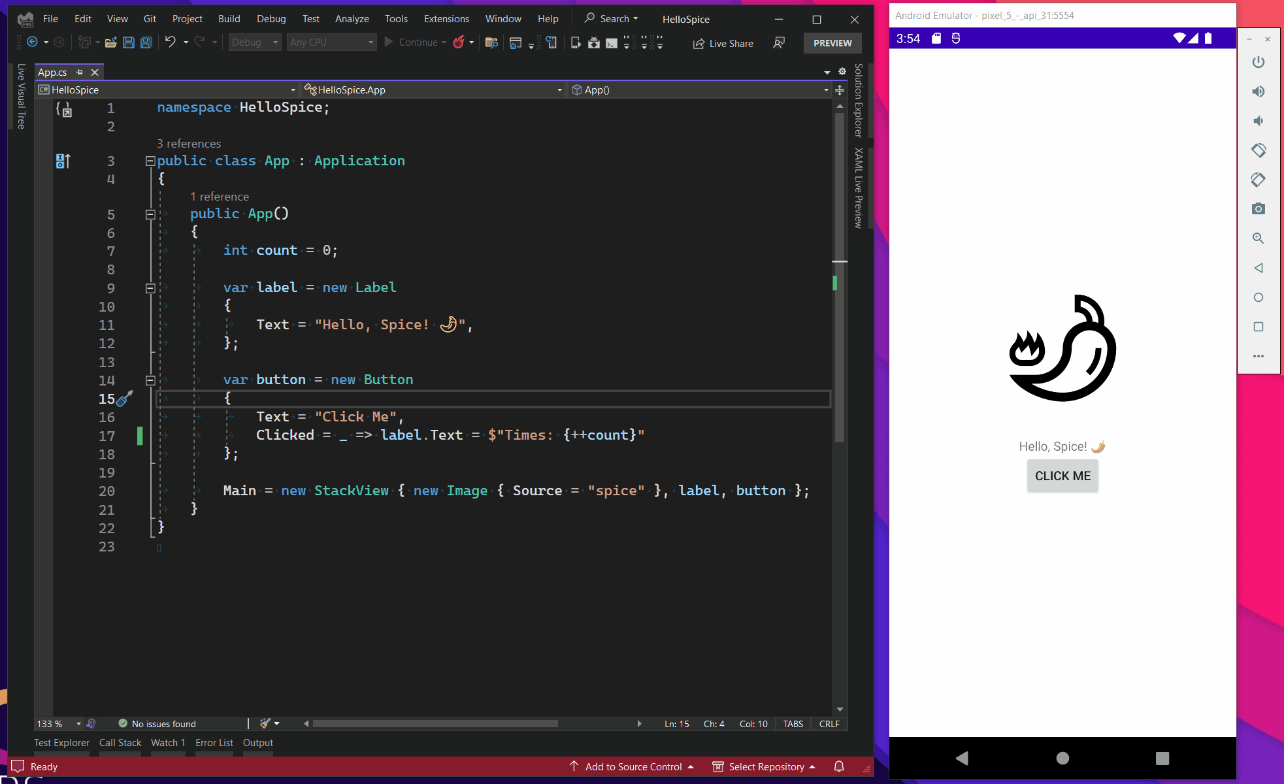Image resolution: width=1284 pixels, height=784 pixels.
Task: Open the Live Share session button
Action: coord(723,43)
